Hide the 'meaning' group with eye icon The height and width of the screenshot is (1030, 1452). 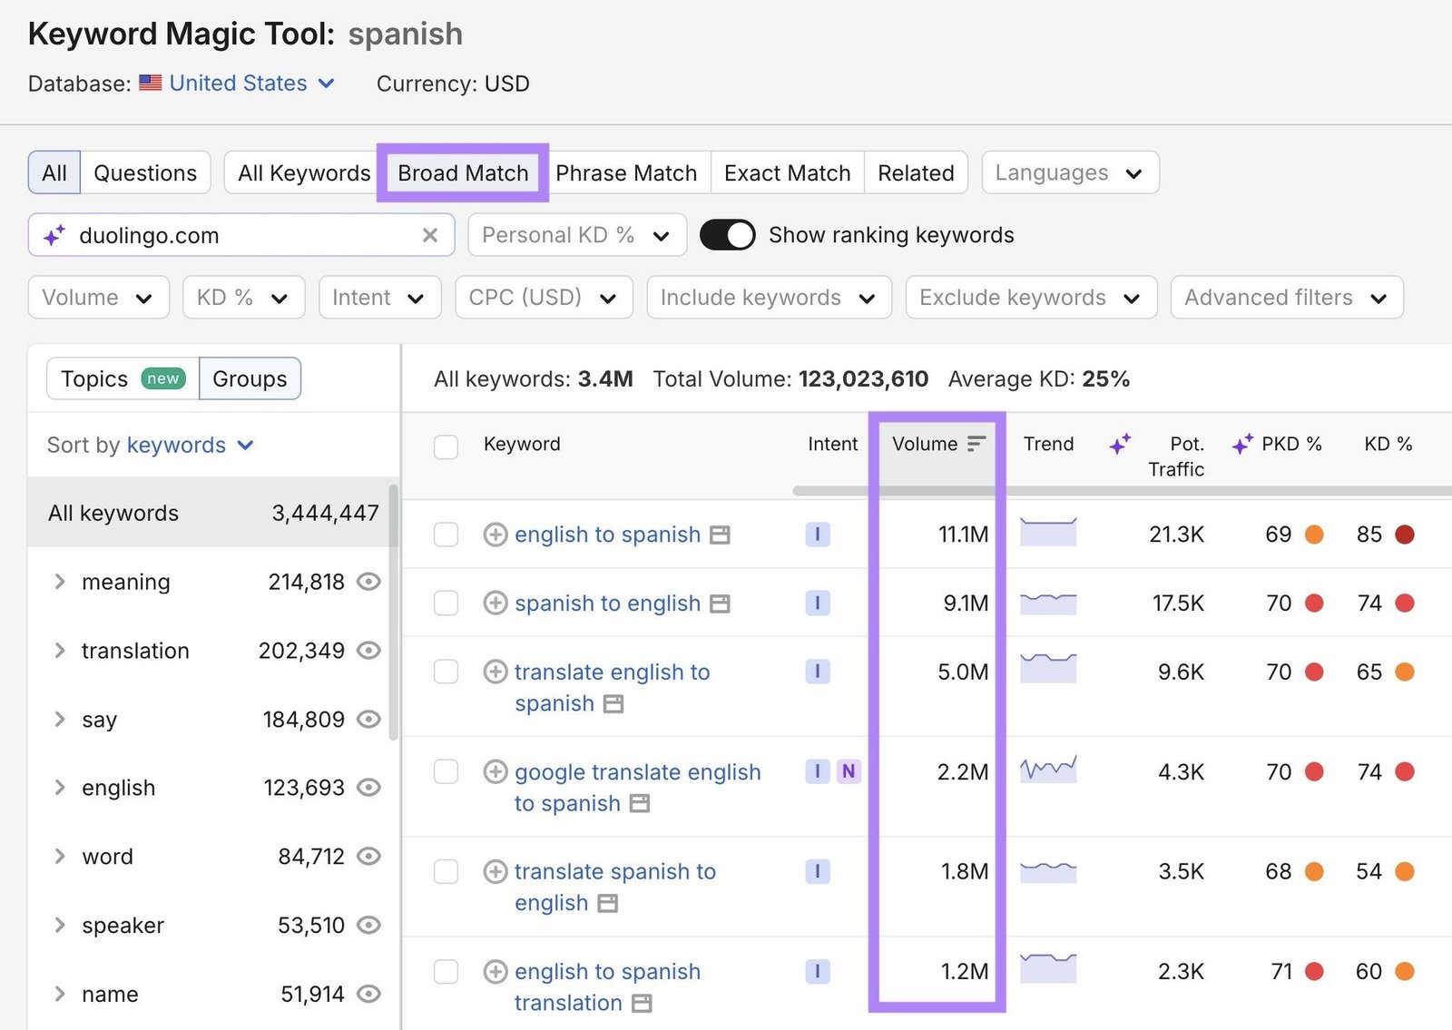tap(368, 582)
